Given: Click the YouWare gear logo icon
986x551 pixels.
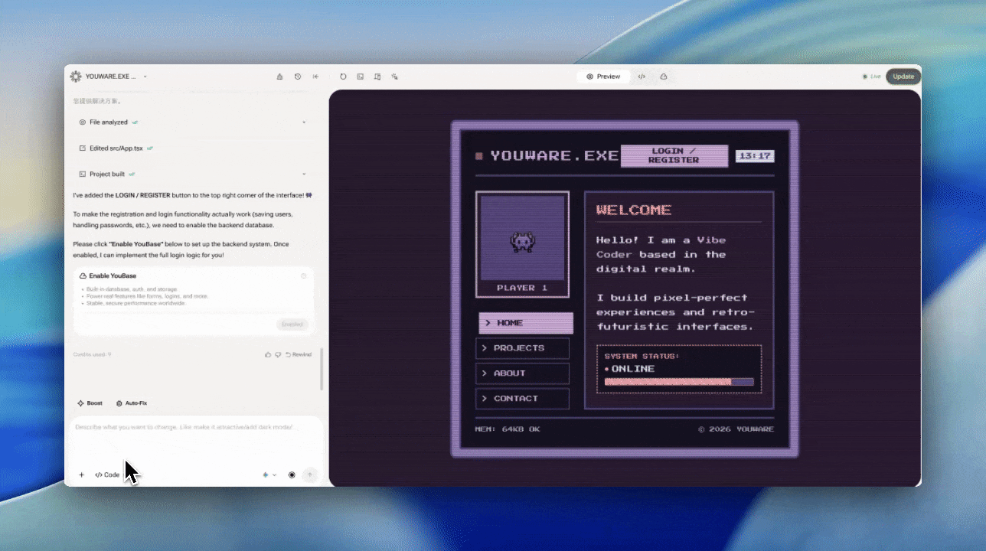Looking at the screenshot, I should (76, 77).
